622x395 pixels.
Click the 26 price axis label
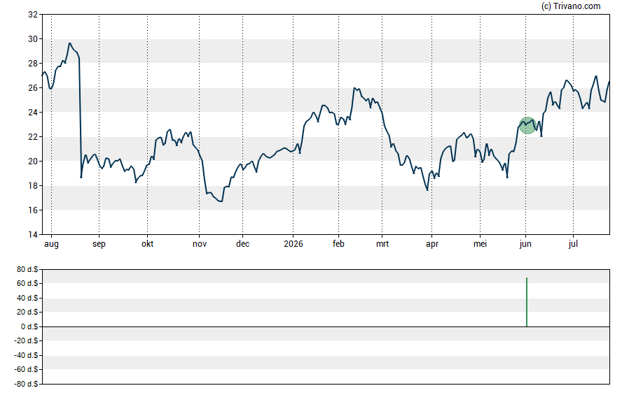pyautogui.click(x=33, y=88)
